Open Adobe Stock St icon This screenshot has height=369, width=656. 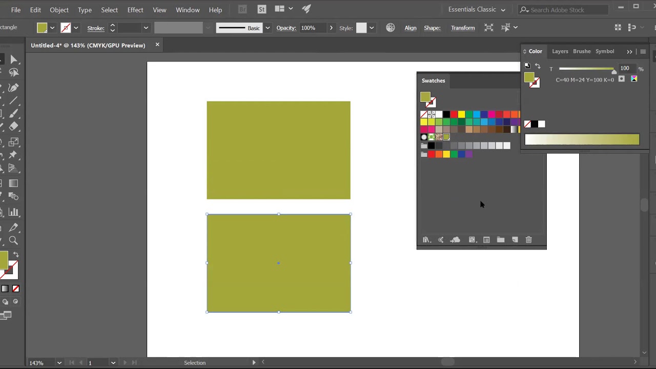[262, 9]
